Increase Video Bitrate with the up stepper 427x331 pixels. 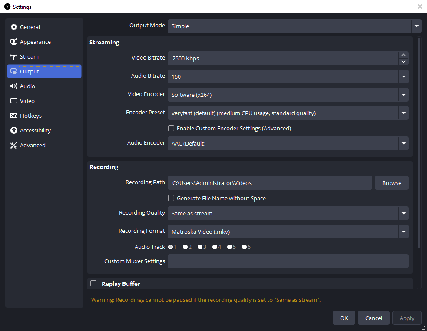pos(404,56)
